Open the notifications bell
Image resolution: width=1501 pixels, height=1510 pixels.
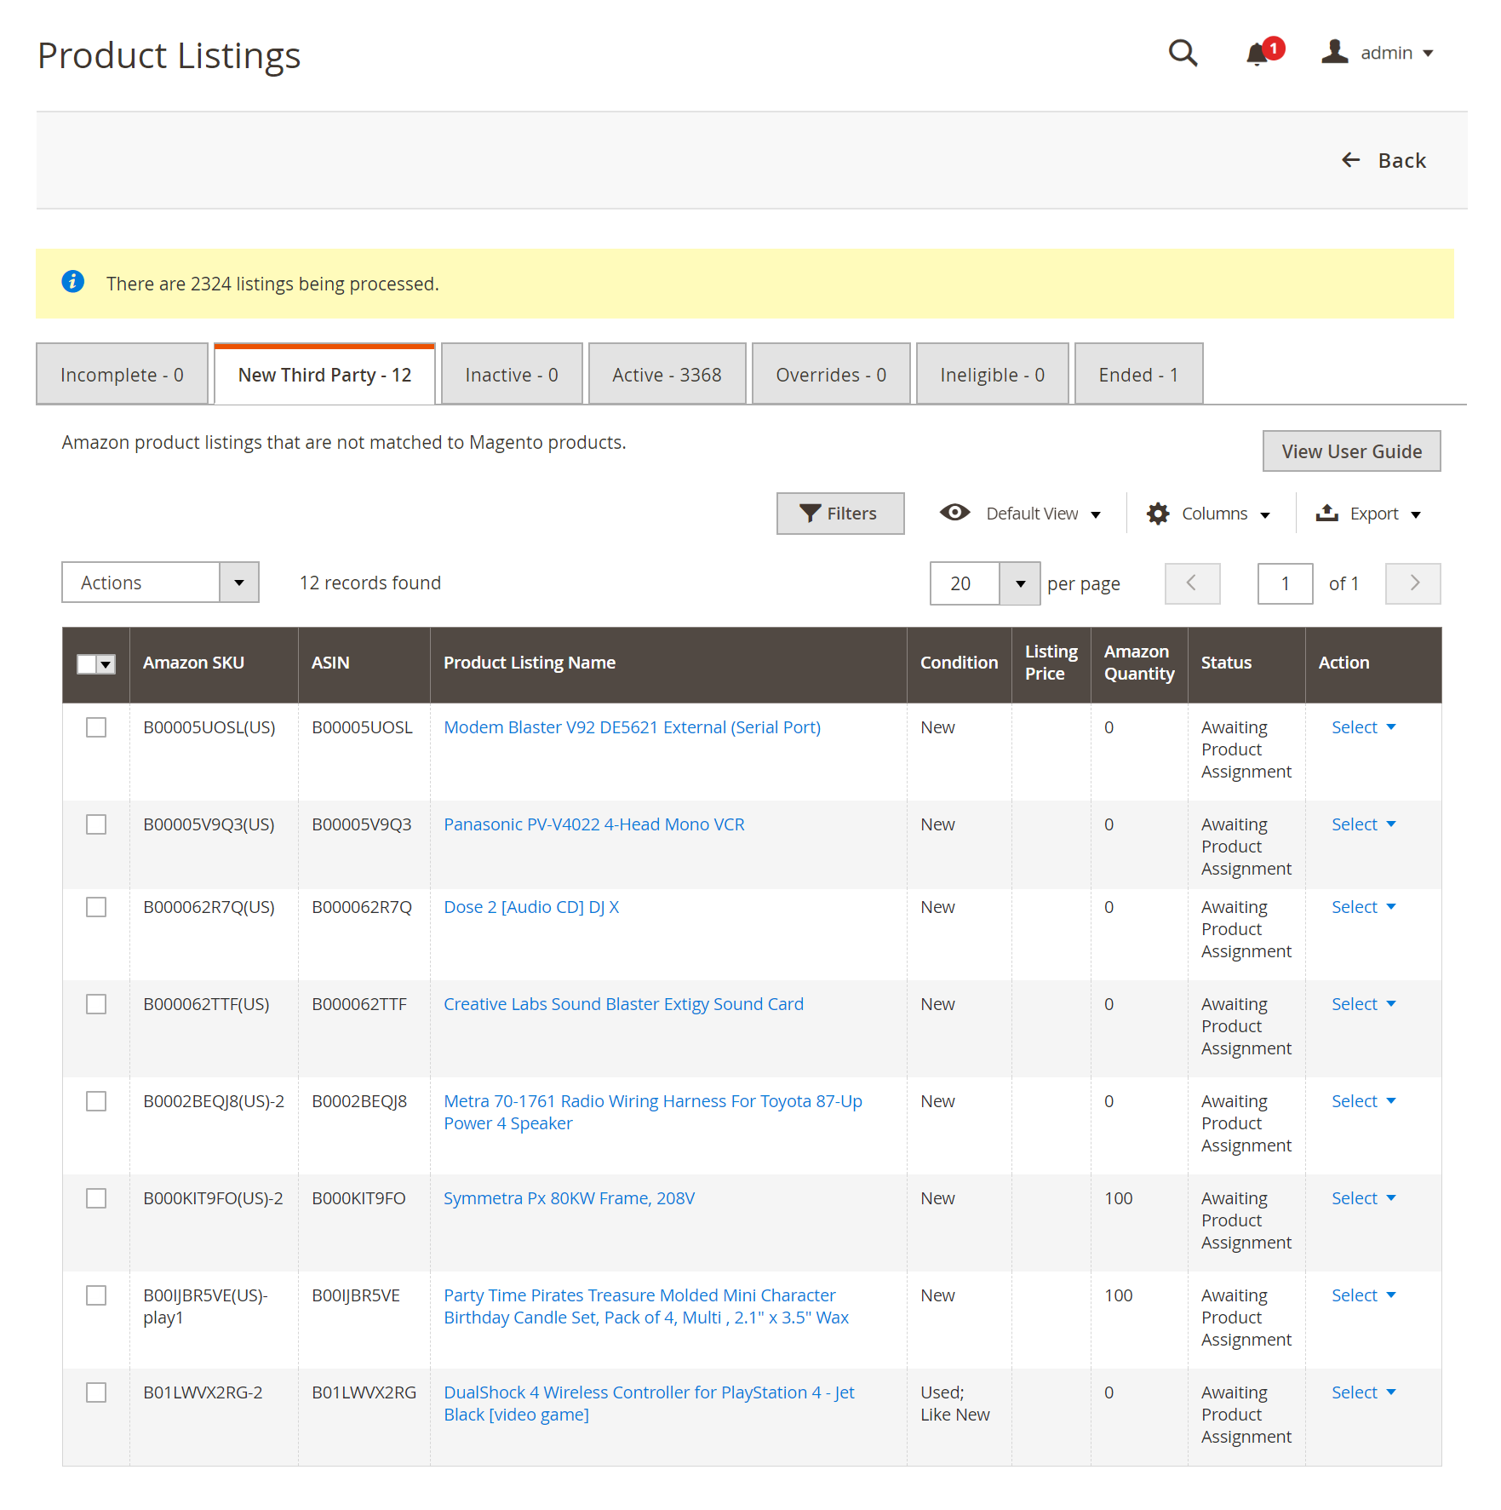(x=1257, y=54)
